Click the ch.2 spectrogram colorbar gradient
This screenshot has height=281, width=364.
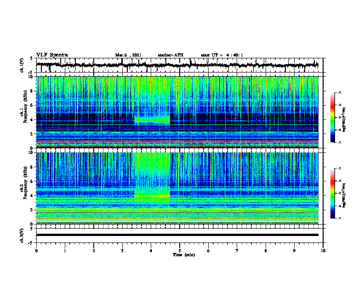[x=333, y=193]
